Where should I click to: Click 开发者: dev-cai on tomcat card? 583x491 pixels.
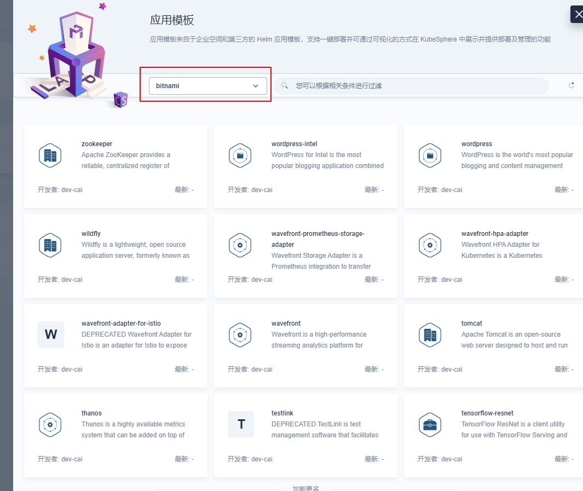(440, 369)
